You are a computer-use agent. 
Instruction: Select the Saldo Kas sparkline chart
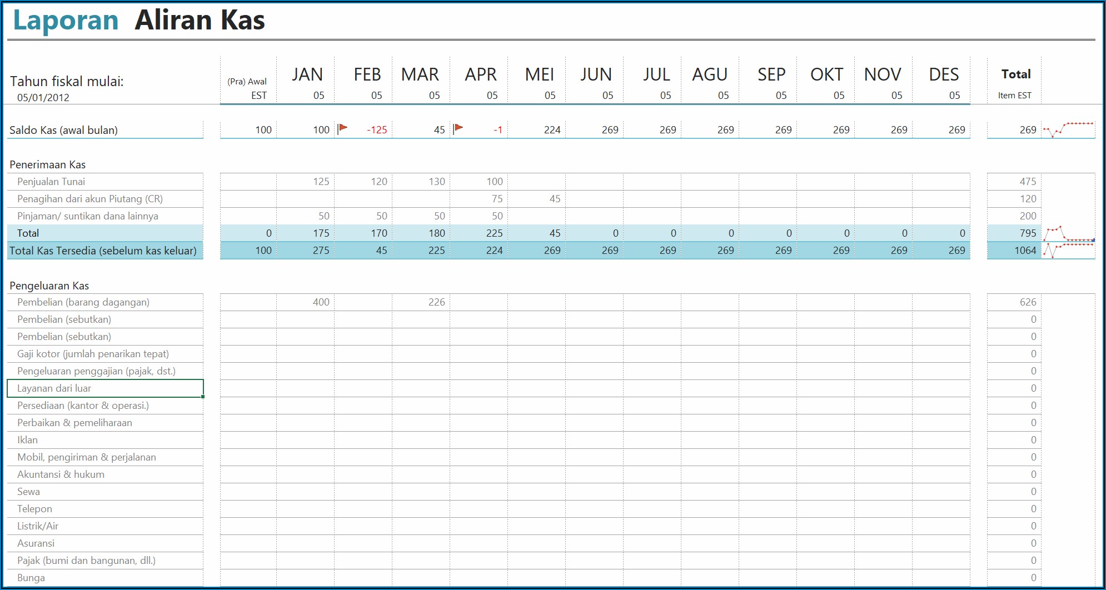1068,129
